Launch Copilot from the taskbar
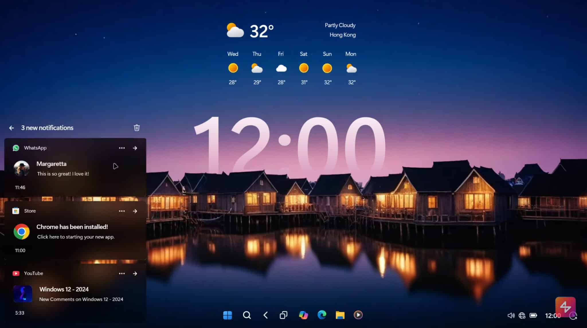This screenshot has width=587, height=328. click(x=304, y=315)
